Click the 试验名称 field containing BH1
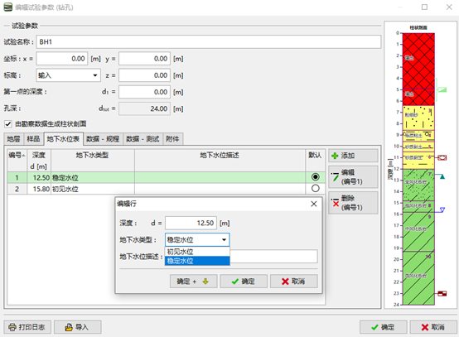This screenshot has width=459, height=337. 209,42
